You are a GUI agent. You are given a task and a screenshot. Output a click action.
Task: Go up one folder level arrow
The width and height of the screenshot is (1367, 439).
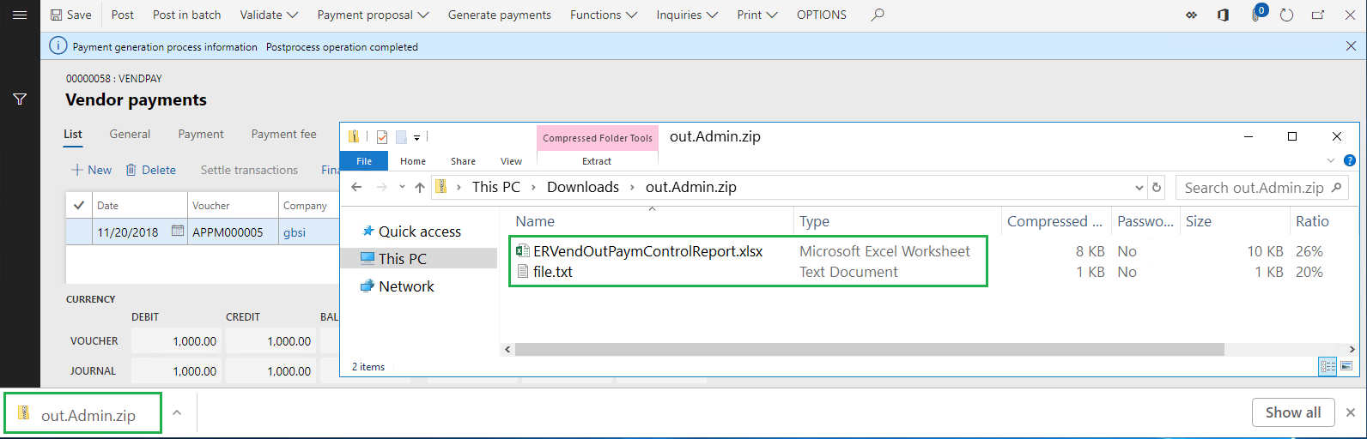(419, 187)
